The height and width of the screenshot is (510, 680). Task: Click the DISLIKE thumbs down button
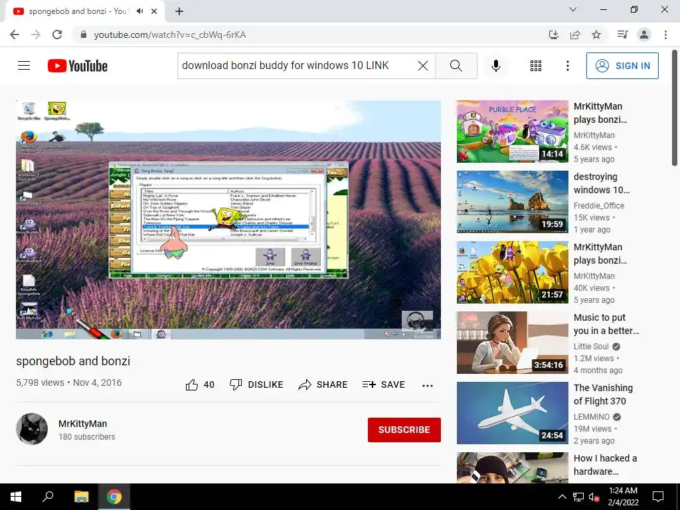point(256,384)
